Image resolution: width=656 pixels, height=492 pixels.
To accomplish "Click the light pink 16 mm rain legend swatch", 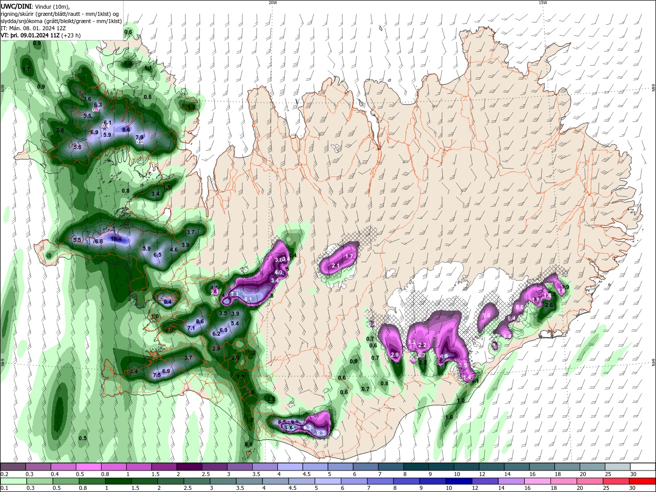I will tap(538, 481).
